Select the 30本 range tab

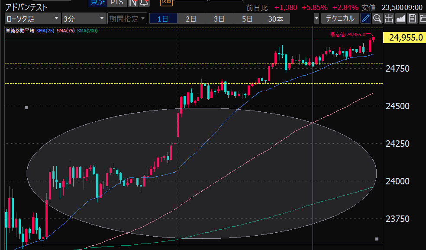click(x=276, y=19)
